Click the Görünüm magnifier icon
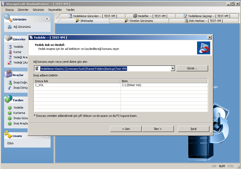The width and height of the screenshot is (241, 169). tap(8, 18)
